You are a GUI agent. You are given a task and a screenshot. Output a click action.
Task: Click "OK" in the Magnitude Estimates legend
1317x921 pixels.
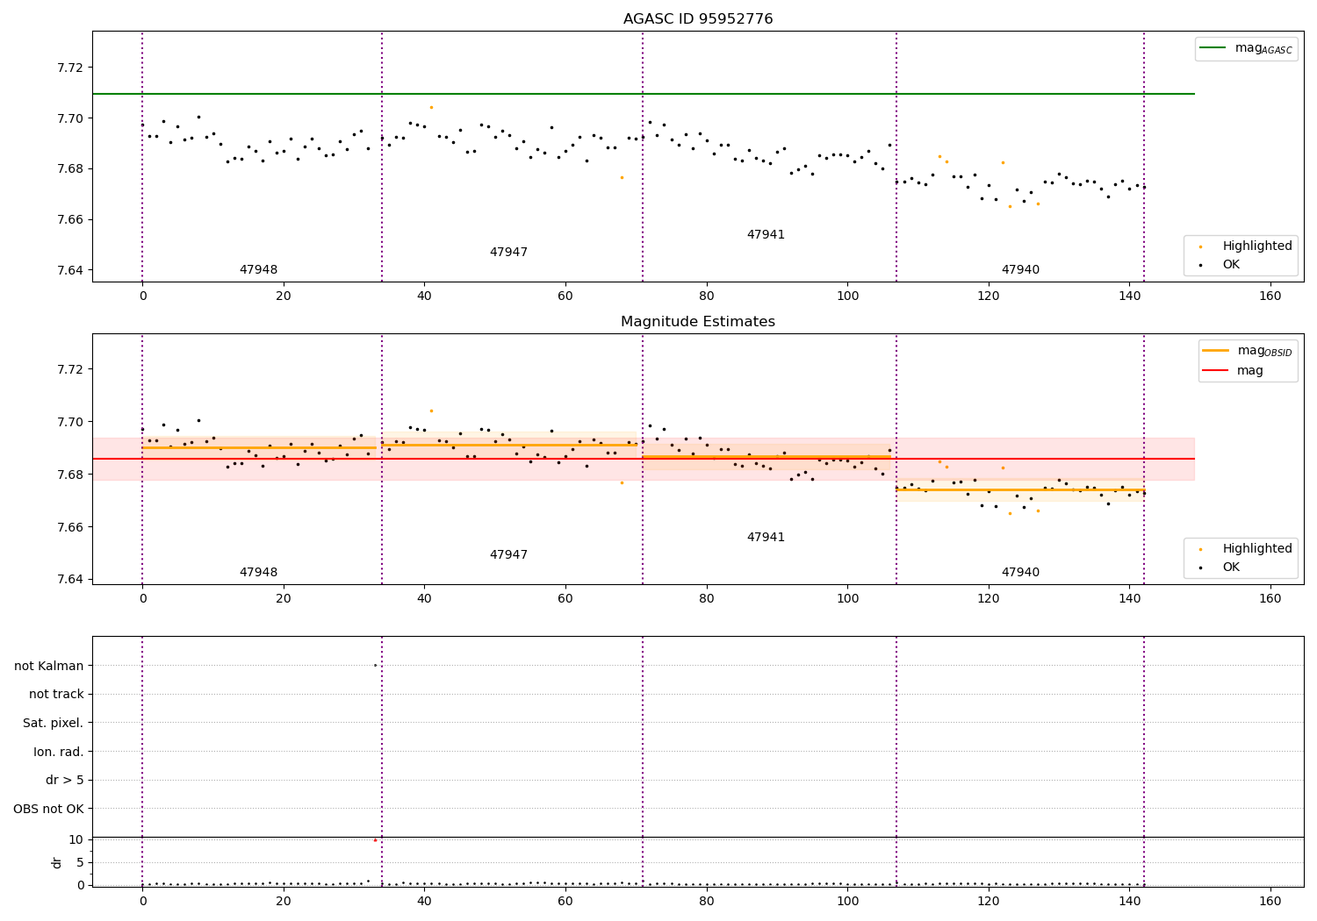pos(1231,568)
